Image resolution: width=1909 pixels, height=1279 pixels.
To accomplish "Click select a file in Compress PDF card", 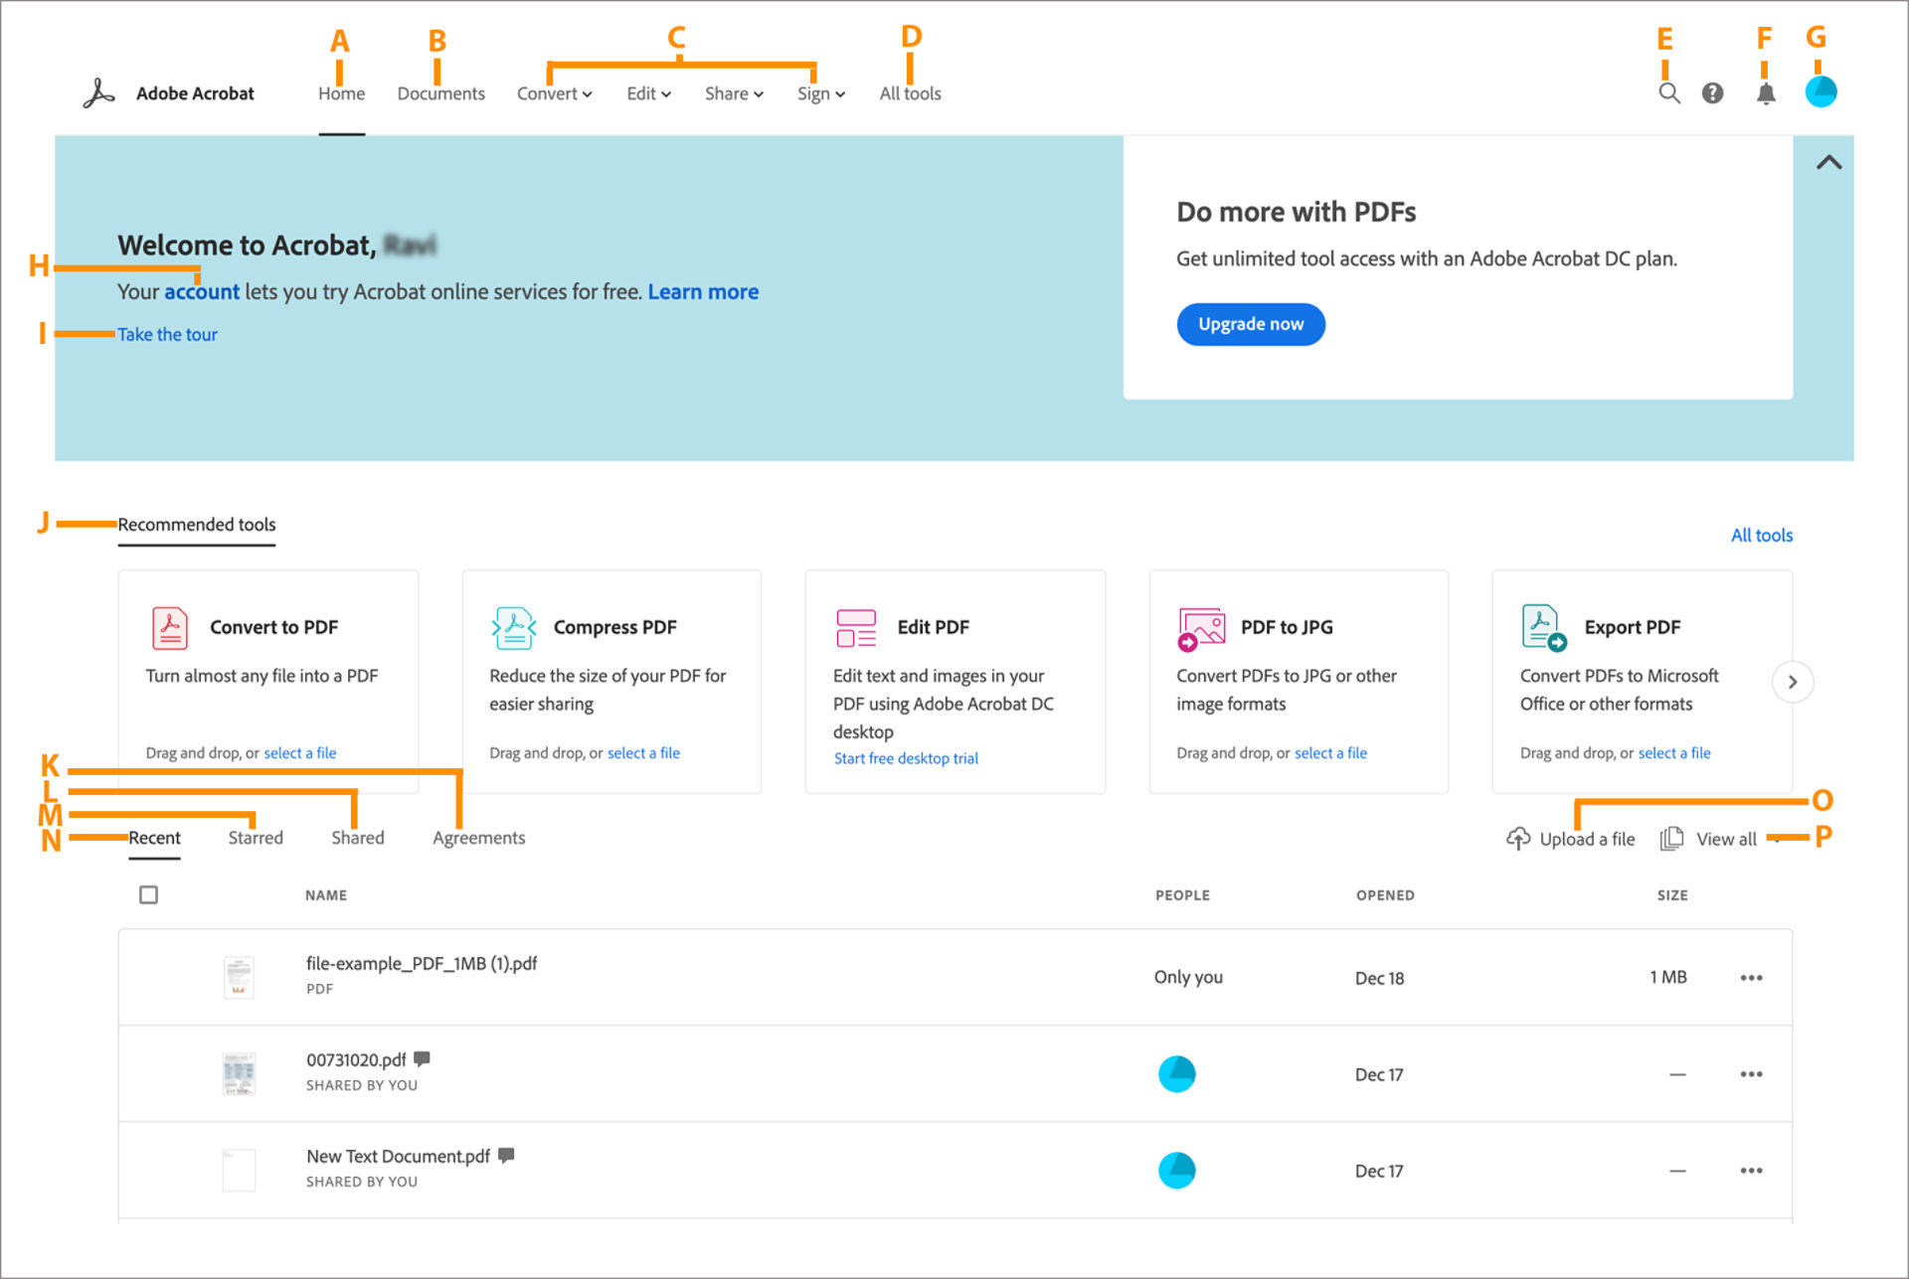I will tap(643, 753).
